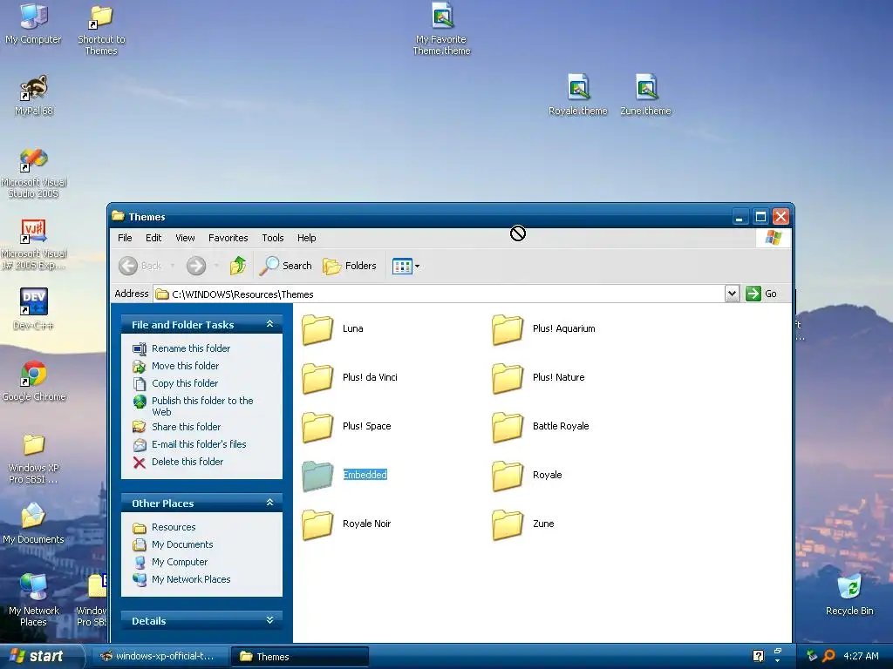Open the Search pane
This screenshot has height=669, width=893.
coord(285,266)
